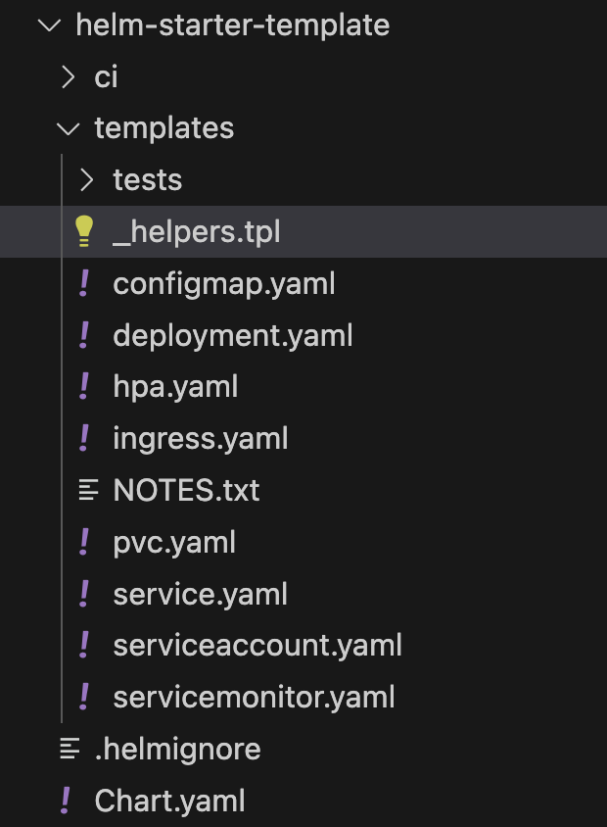607x827 pixels.
Task: Open service.yaml in the explorer
Action: pos(201,594)
